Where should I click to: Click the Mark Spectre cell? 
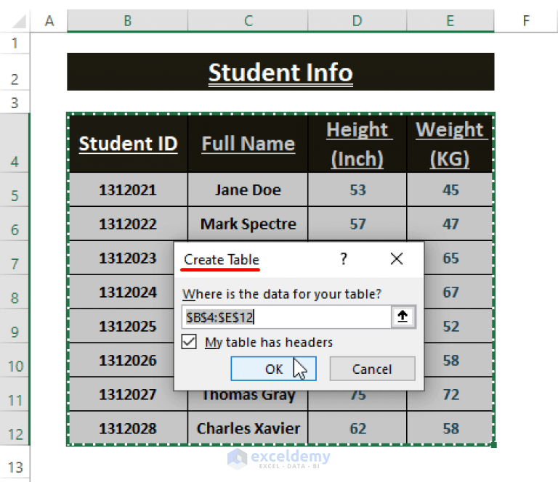248,224
